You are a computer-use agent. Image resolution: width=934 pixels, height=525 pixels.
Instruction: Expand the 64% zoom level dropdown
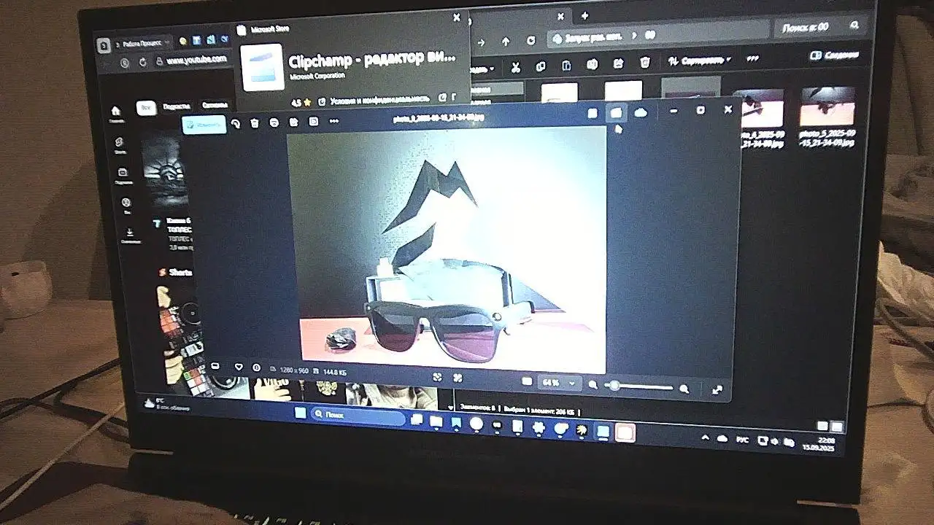[x=571, y=383]
